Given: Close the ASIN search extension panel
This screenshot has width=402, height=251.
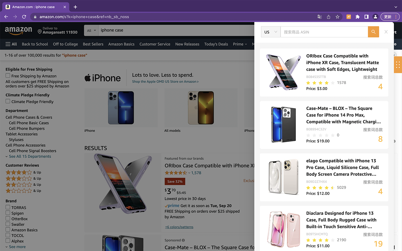Looking at the screenshot, I should click(386, 32).
